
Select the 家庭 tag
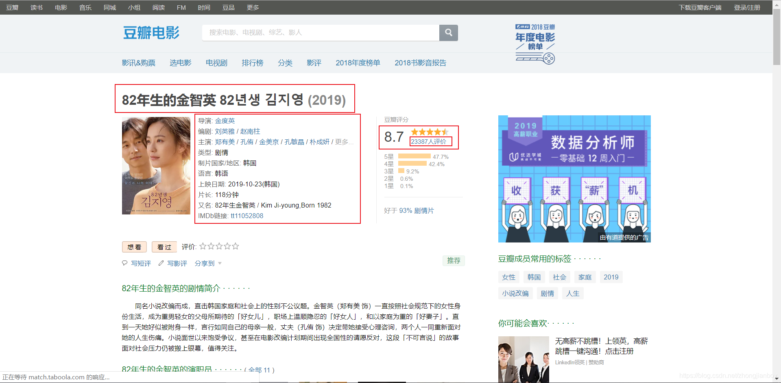[585, 277]
